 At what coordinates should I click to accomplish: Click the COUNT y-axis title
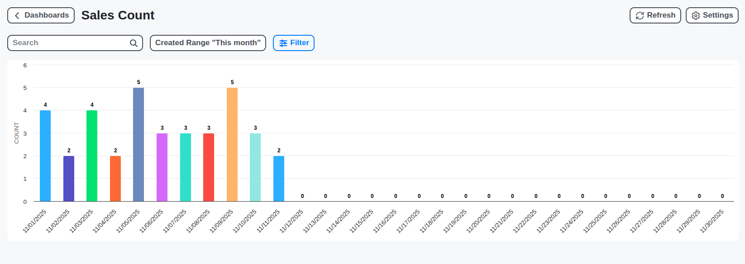(x=17, y=133)
